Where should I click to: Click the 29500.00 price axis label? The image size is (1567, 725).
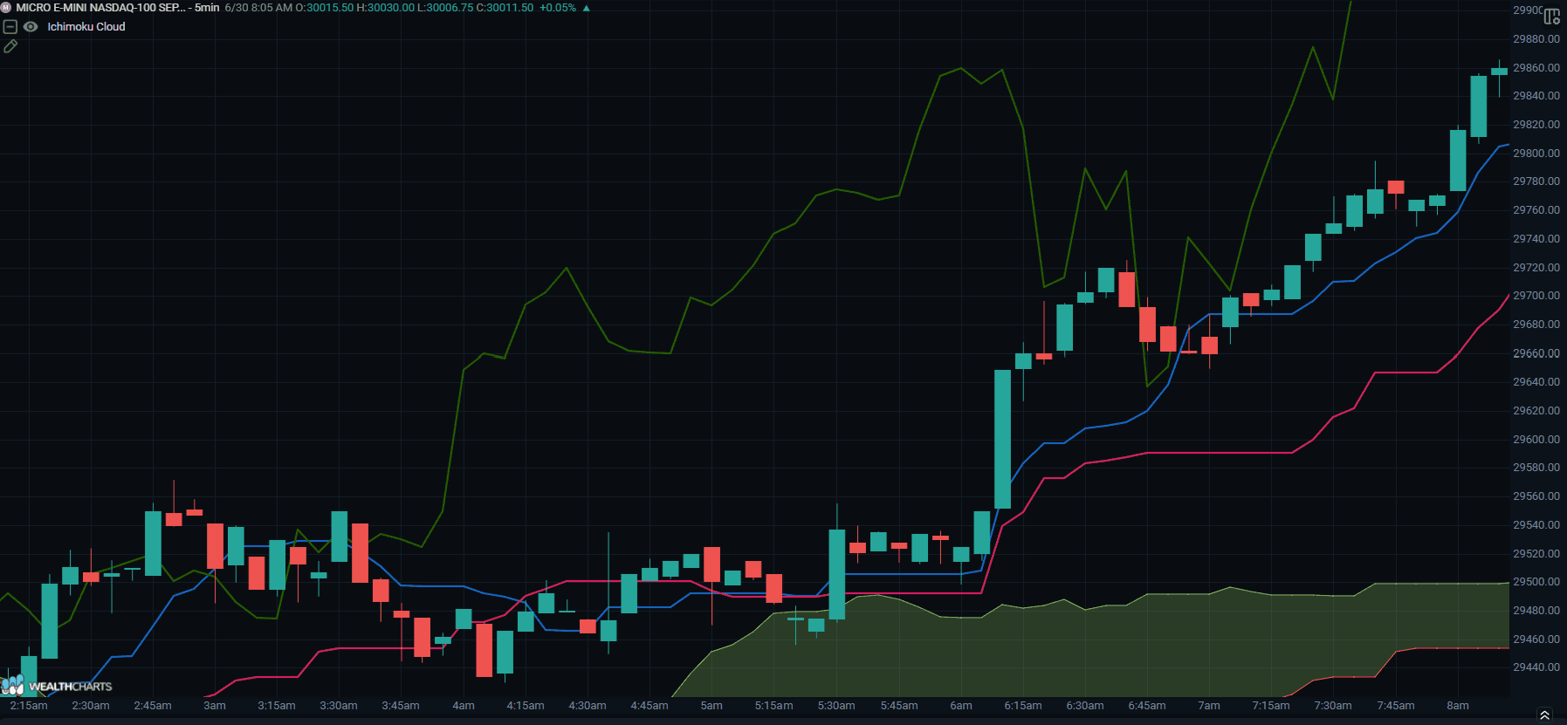click(x=1536, y=582)
